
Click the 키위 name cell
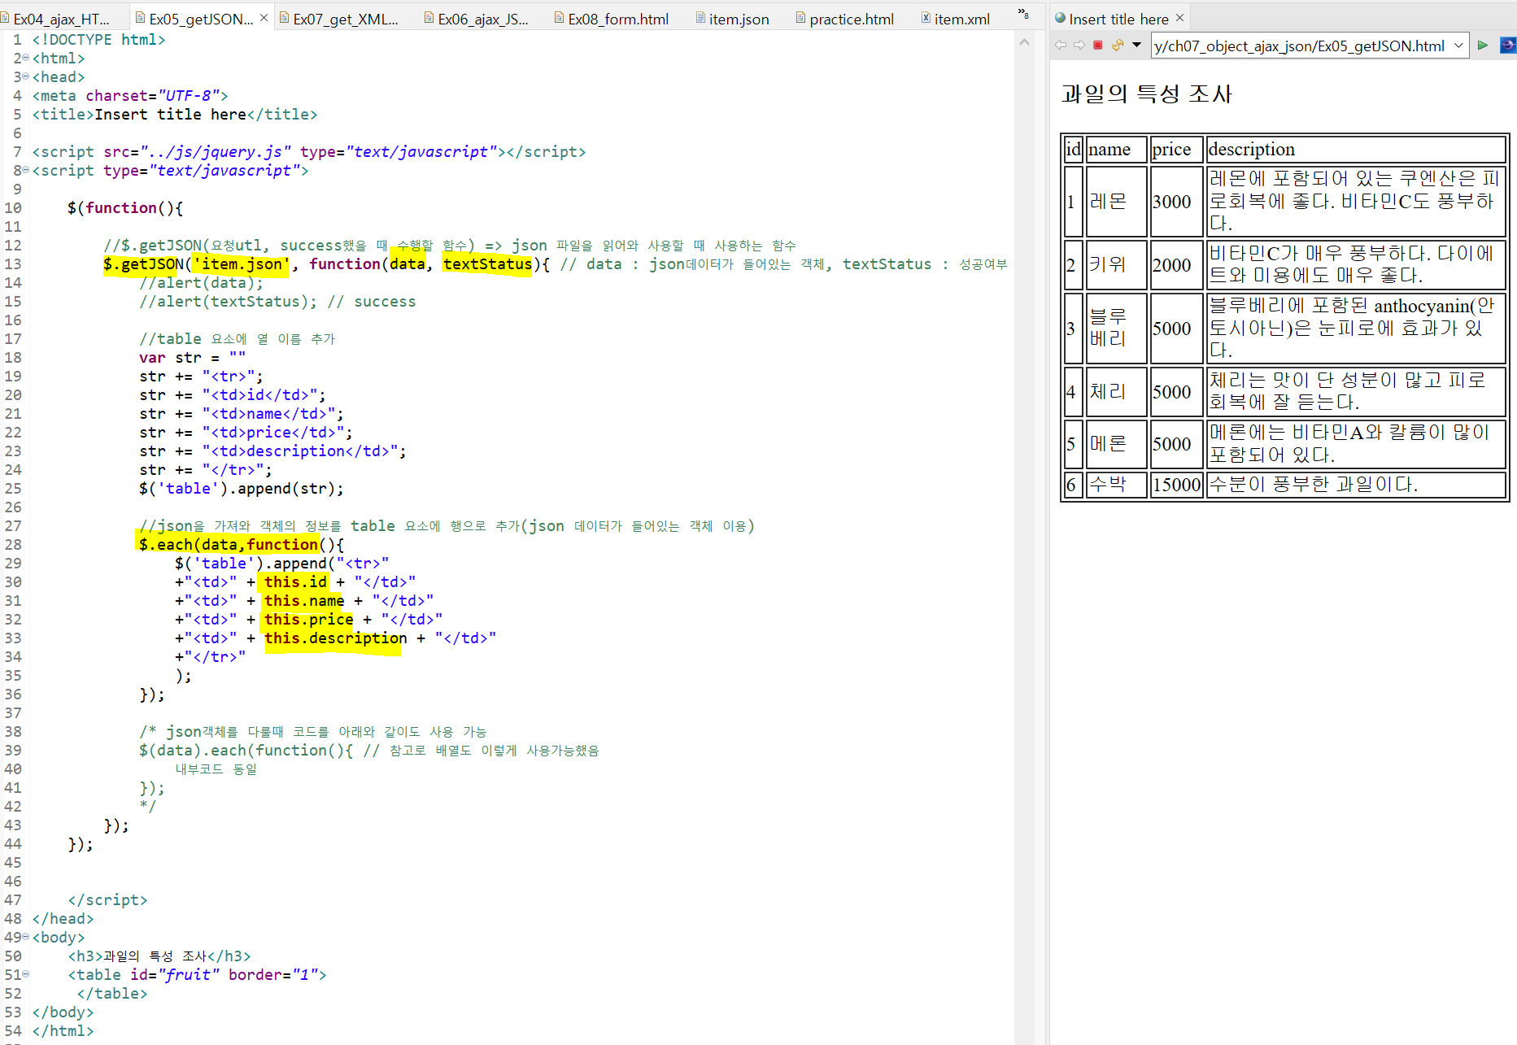[x=1116, y=264]
